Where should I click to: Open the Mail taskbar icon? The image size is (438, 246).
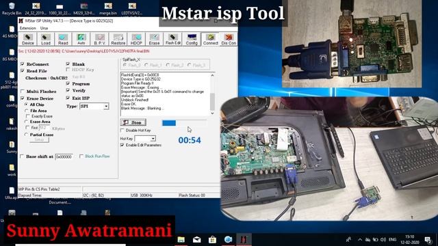point(196,240)
